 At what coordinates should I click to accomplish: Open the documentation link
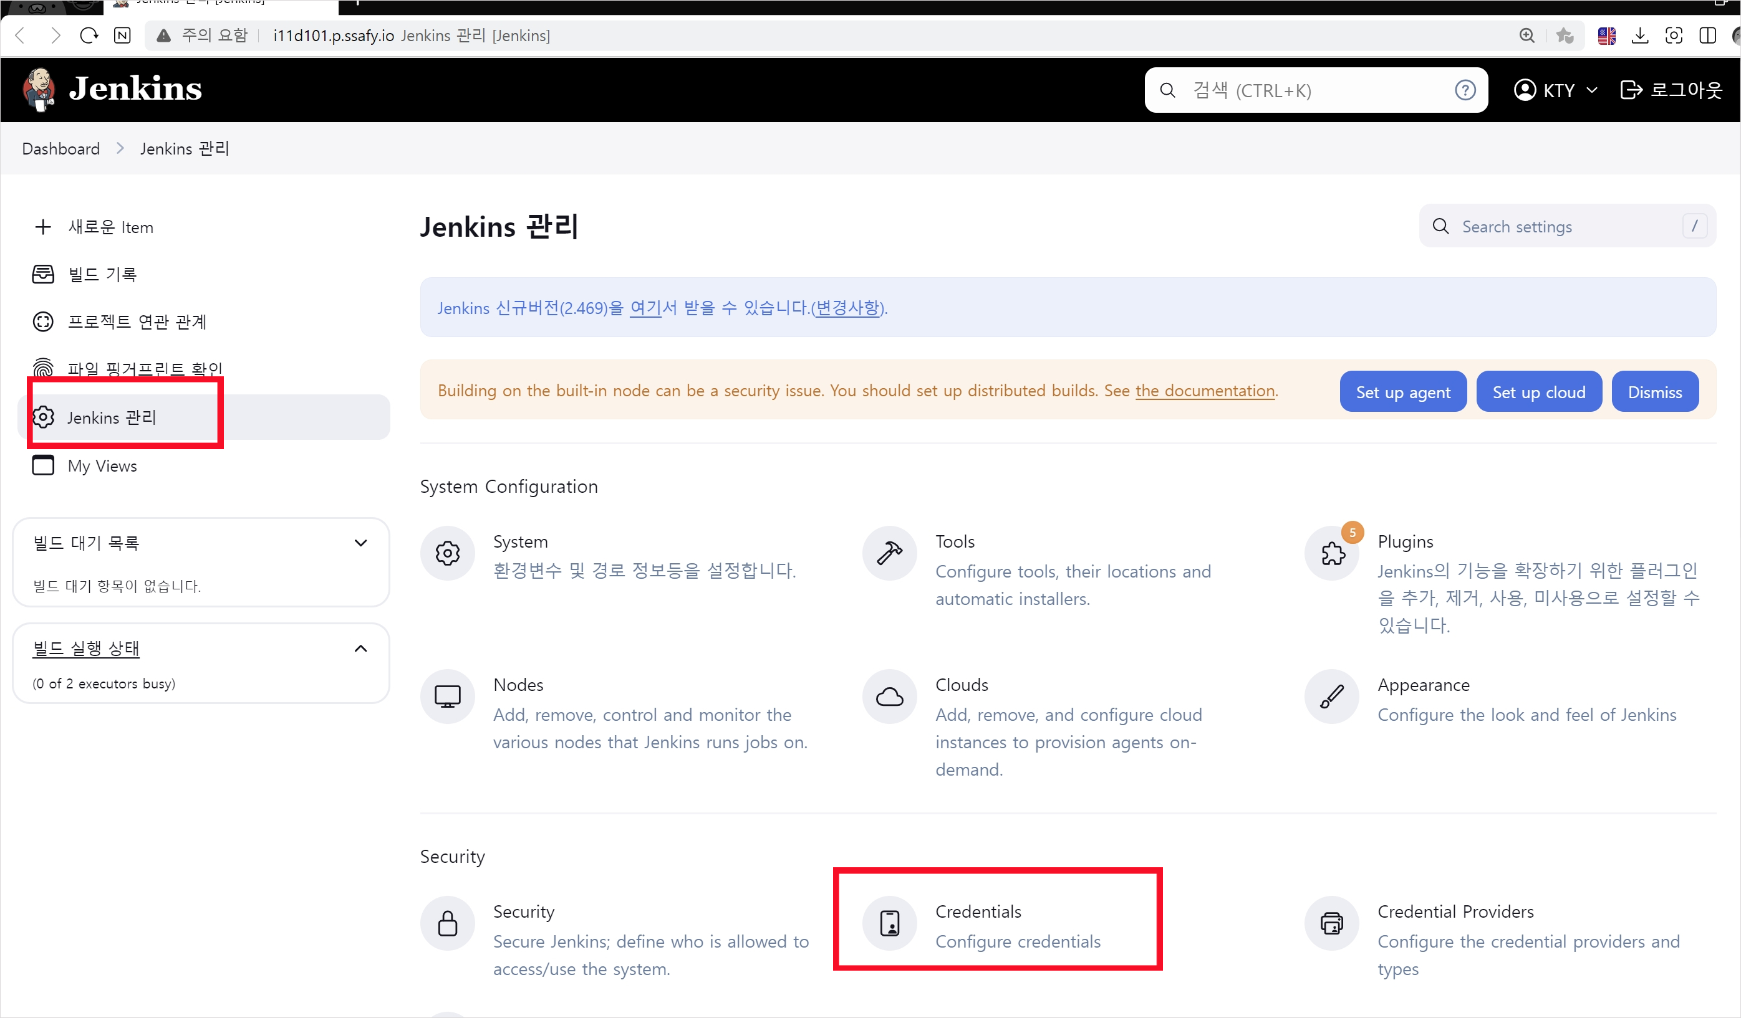(1205, 391)
